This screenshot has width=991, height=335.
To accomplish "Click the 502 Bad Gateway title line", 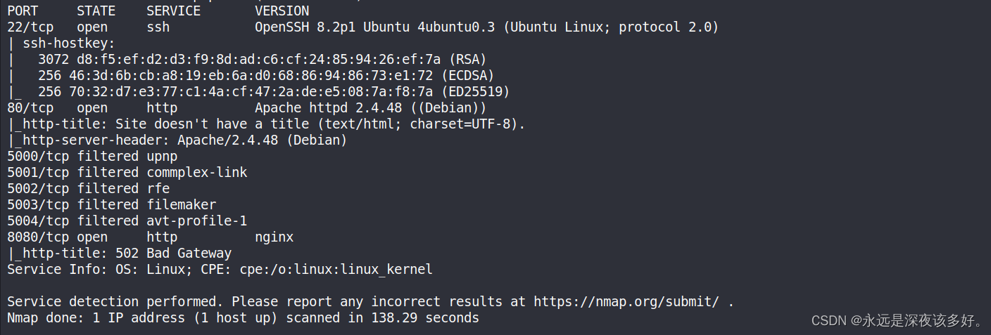I will [x=120, y=253].
